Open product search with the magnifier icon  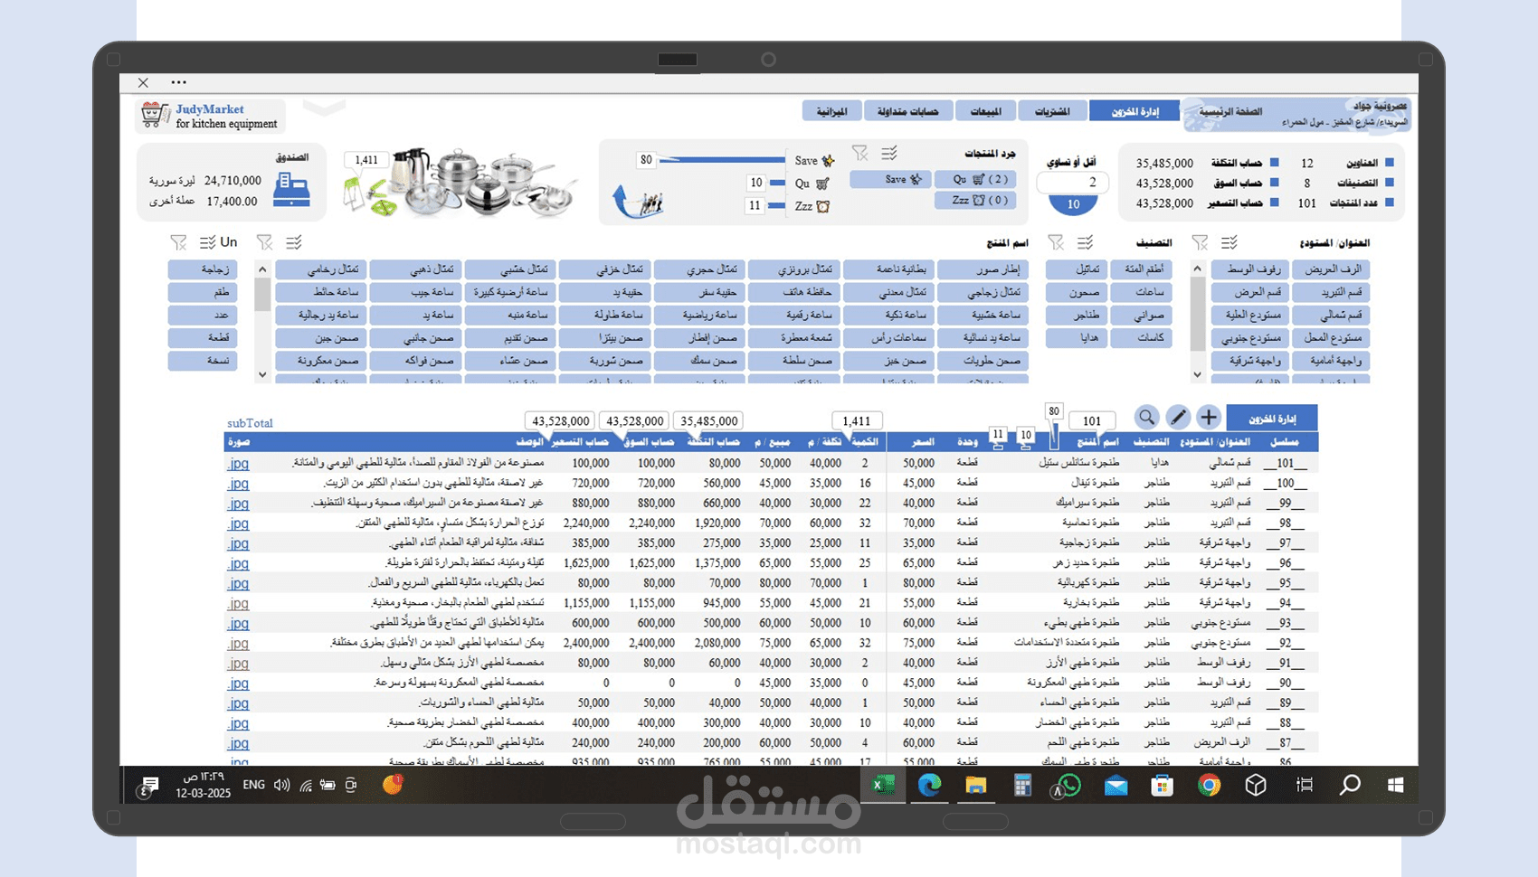click(1146, 418)
